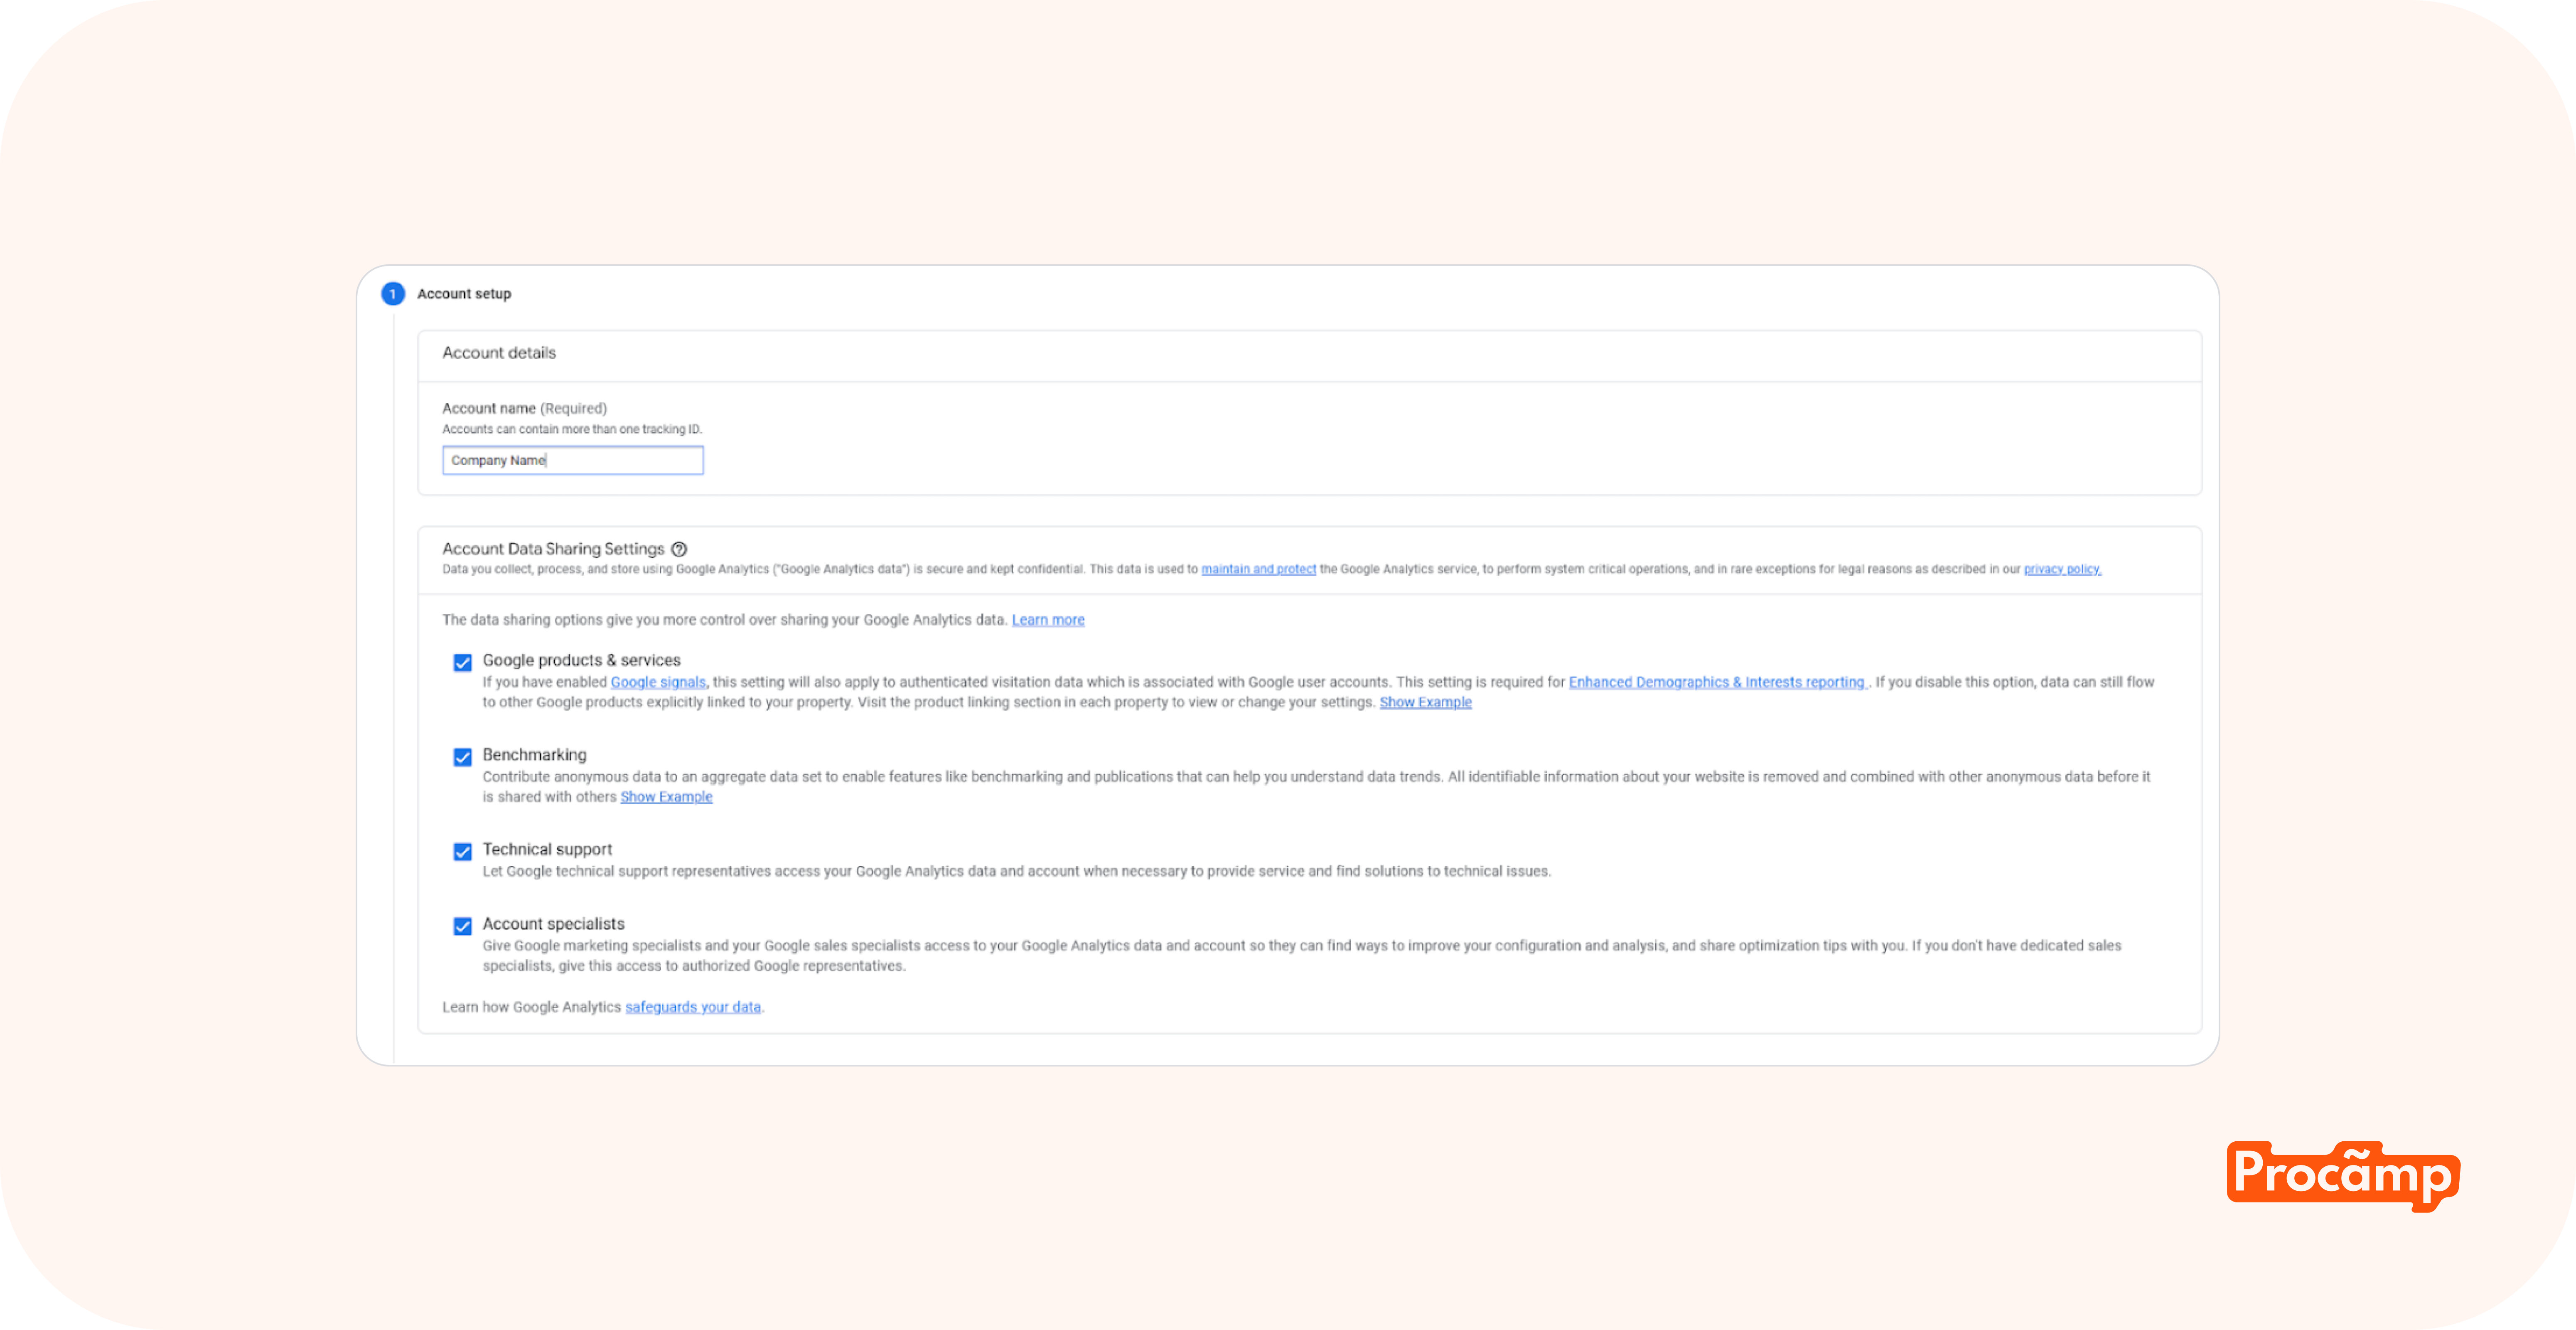This screenshot has height=1330, width=2576.
Task: Open the Google signals link
Action: click(x=658, y=682)
